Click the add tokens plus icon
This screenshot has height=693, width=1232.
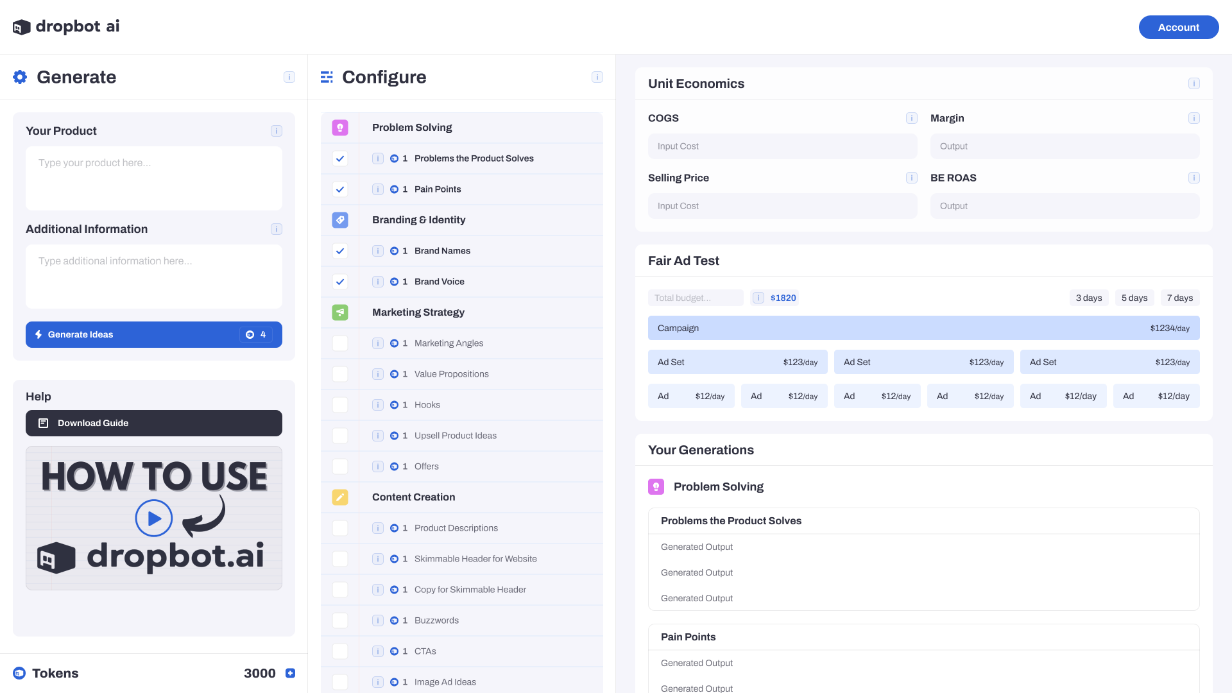pyautogui.click(x=290, y=673)
